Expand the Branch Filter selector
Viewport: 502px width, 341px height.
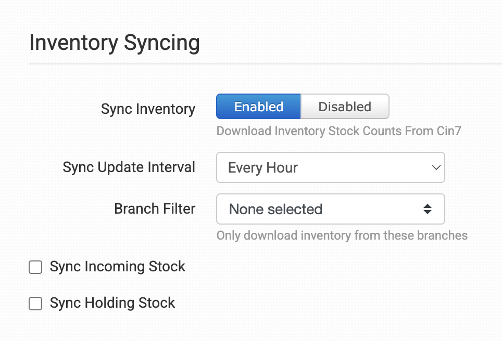click(x=330, y=209)
